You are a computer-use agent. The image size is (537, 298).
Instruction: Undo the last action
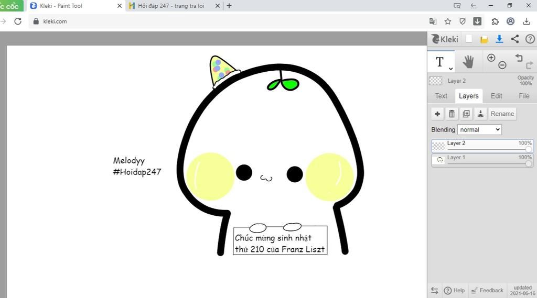click(x=519, y=58)
